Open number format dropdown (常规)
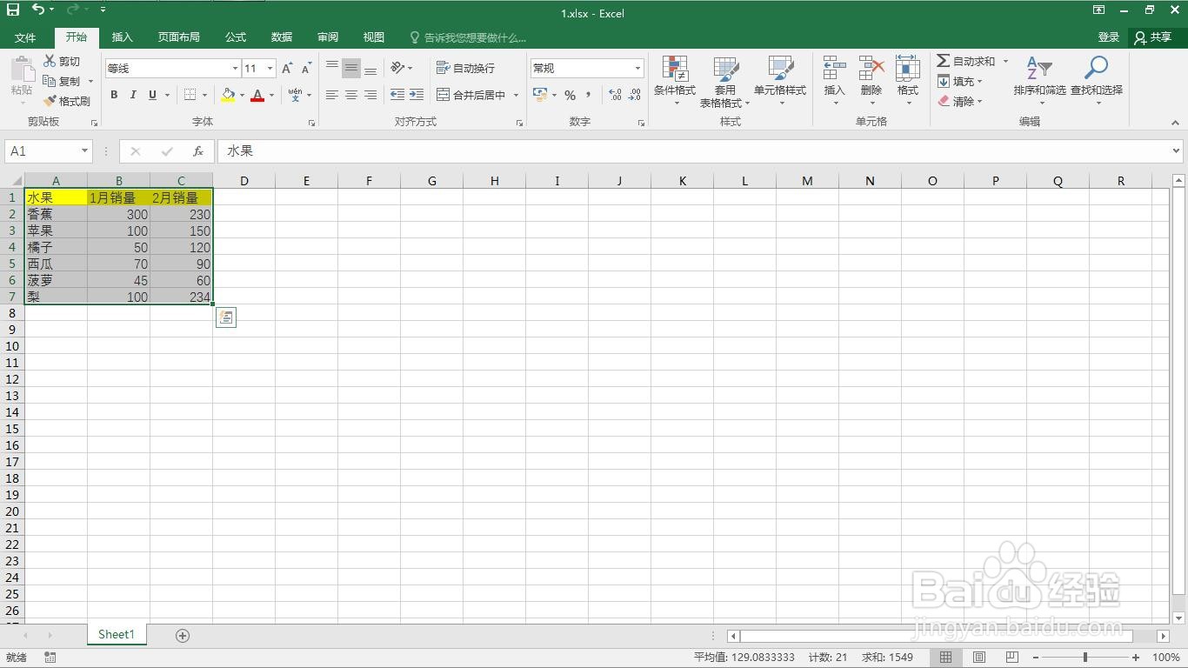The width and height of the screenshot is (1188, 668). 637,68
